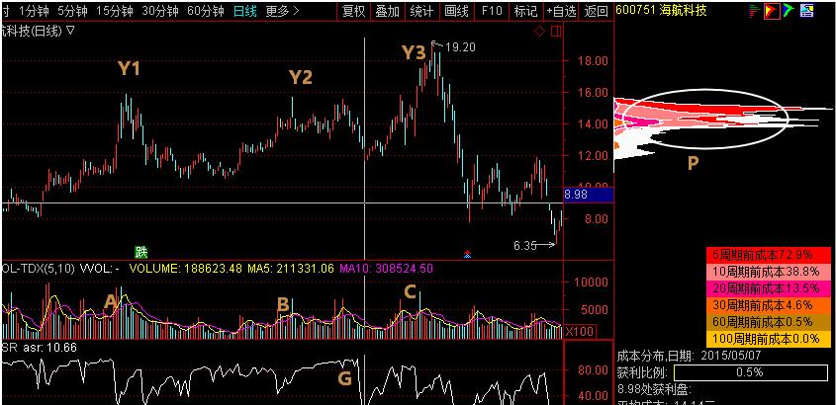Screen dimensions: 836x405
Task: Click the green-blue arrow chart icon
Action: pos(789,10)
